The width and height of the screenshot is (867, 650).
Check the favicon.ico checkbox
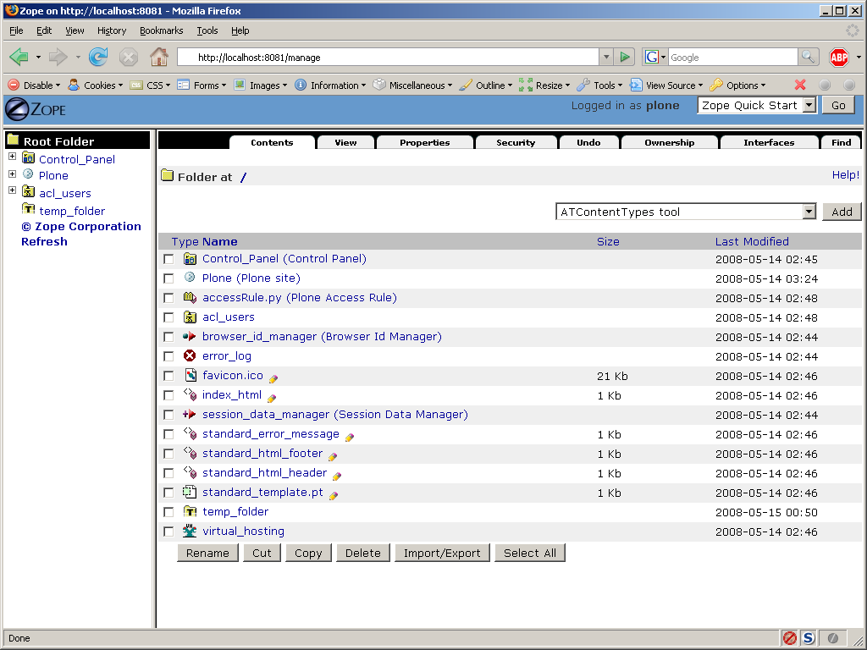tap(168, 376)
